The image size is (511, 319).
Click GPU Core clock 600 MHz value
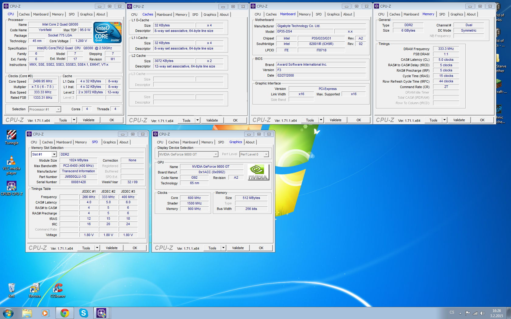coord(194,198)
